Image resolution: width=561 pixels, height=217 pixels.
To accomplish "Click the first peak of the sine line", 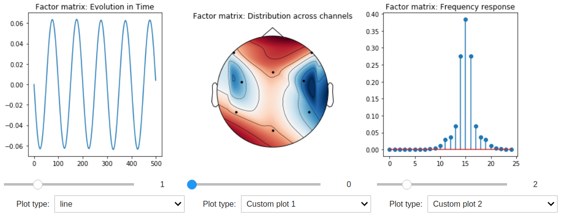I will click(52, 20).
